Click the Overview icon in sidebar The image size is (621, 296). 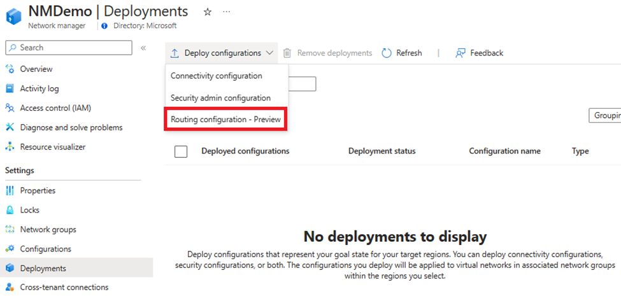click(10, 69)
